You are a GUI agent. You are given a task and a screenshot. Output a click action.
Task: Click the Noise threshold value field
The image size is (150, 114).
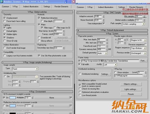pyautogui.click(x=98, y=20)
